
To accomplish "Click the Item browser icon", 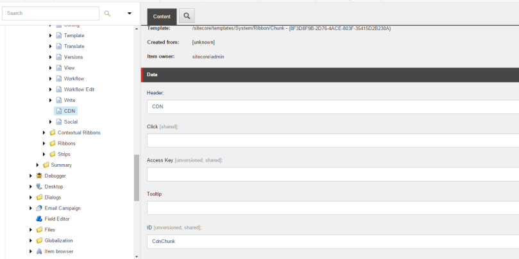I will click(39, 251).
